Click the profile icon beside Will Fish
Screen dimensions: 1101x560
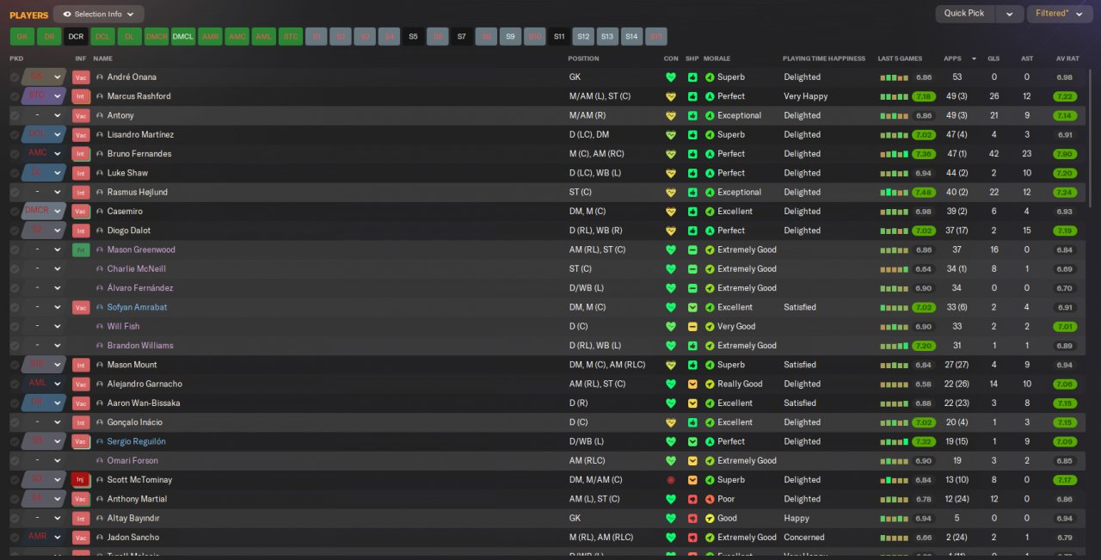coord(100,327)
